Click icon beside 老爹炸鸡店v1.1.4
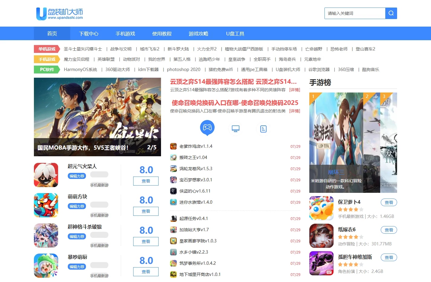 (x=173, y=146)
